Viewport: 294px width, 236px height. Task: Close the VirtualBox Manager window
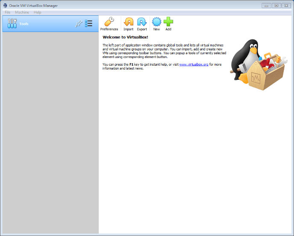[286, 6]
